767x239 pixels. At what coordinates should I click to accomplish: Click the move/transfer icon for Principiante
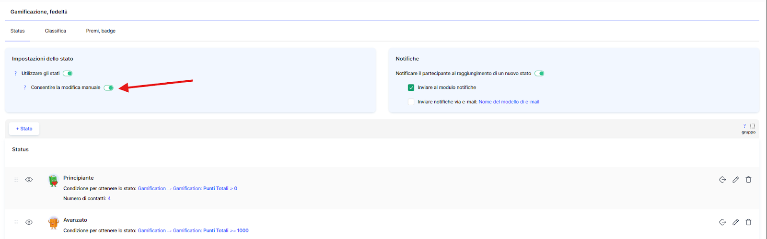[x=722, y=180]
